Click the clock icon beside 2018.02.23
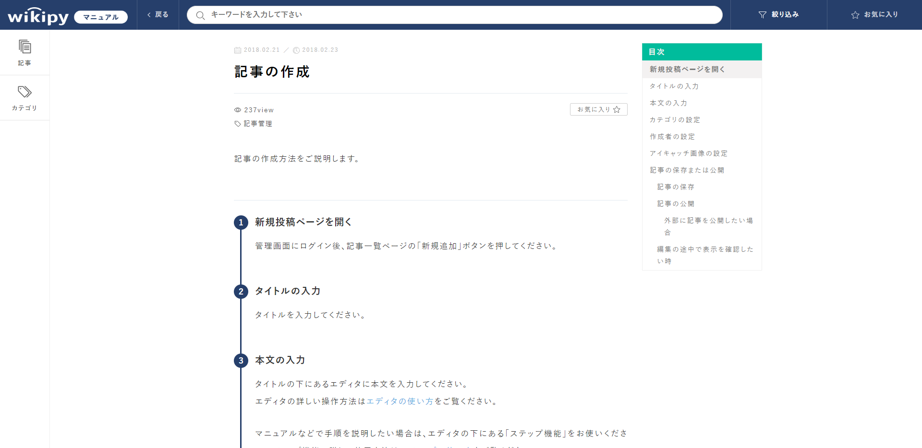This screenshot has width=922, height=448. point(296,50)
